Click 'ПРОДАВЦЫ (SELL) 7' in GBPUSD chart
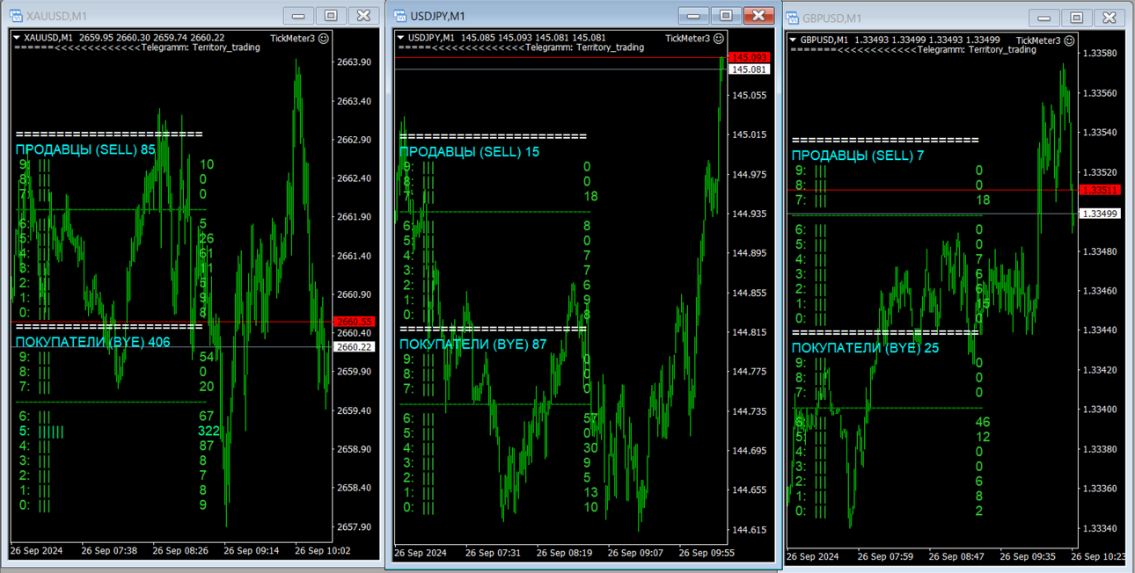Screen dimensions: 1135x573 (x=858, y=156)
